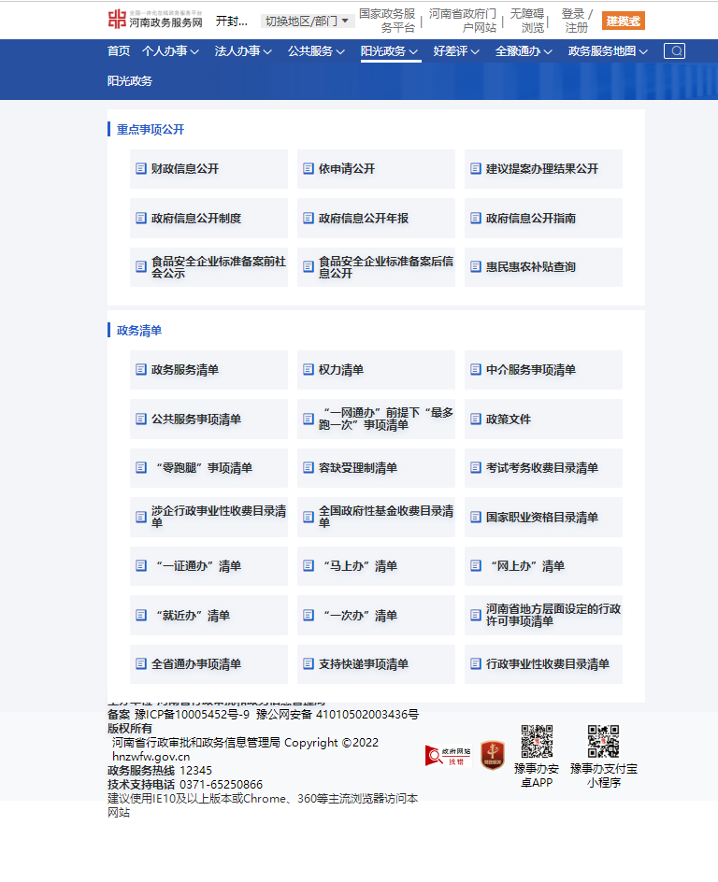Open the 切换地区/部门 dropdown
Image resolution: width=718 pixels, height=882 pixels.
point(307,21)
